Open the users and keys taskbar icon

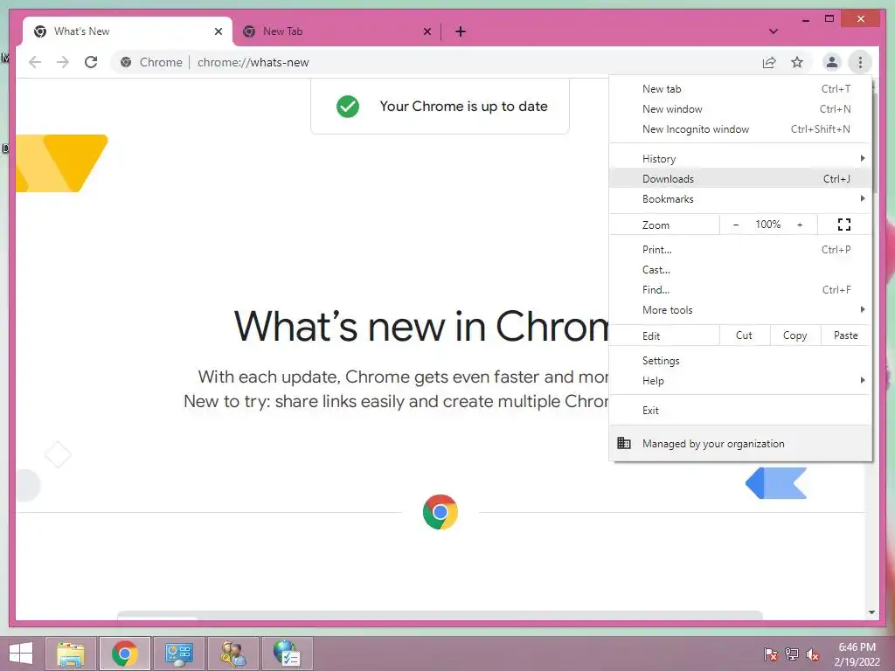[232, 654]
